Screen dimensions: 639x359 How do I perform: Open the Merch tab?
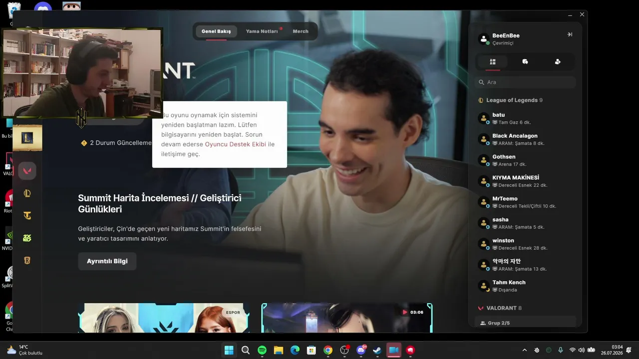click(301, 31)
